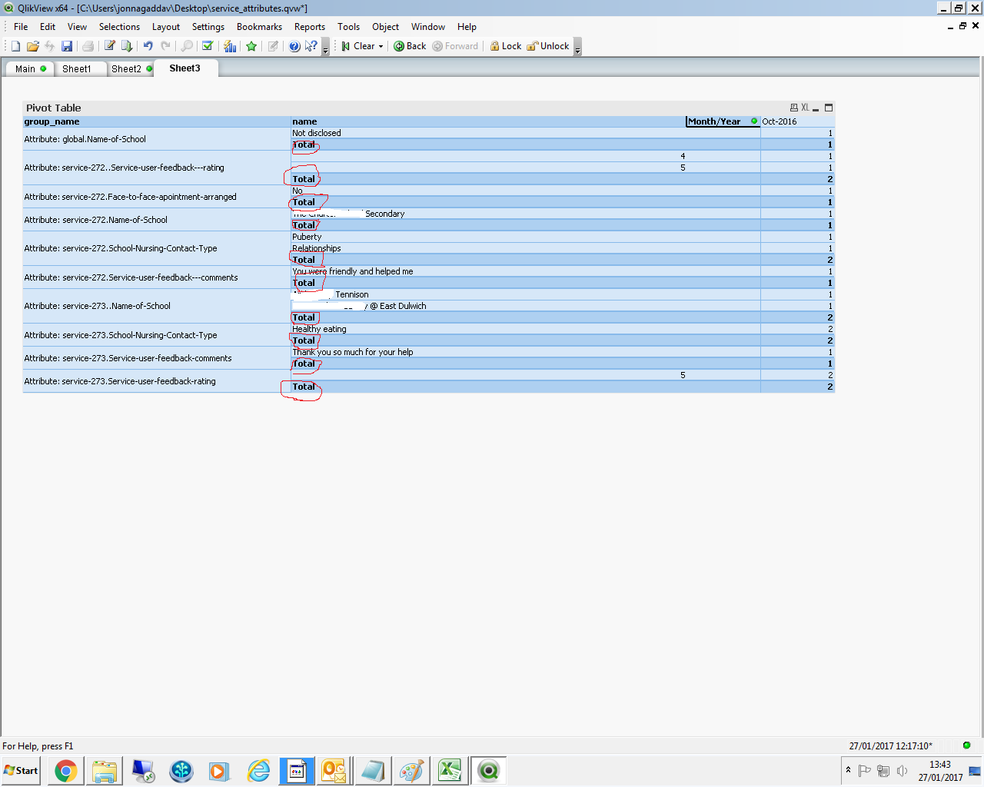Click the Back navigation button
Screen dimensions: 984x787
410,46
